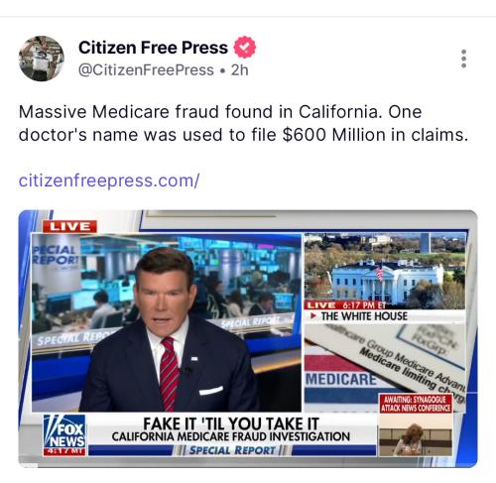Select the White House live feed panel
496x483 pixels.
[385, 277]
